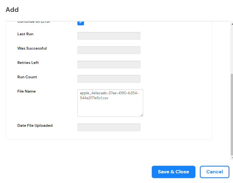
Task: Select the Save & Close action
Action: click(173, 172)
